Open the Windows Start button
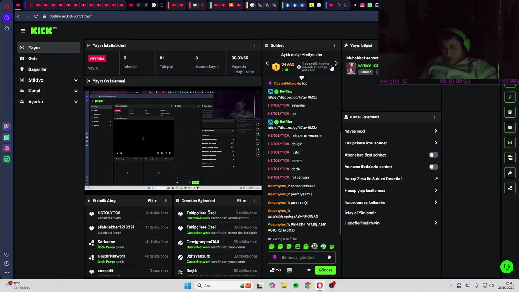 [x=188, y=286]
